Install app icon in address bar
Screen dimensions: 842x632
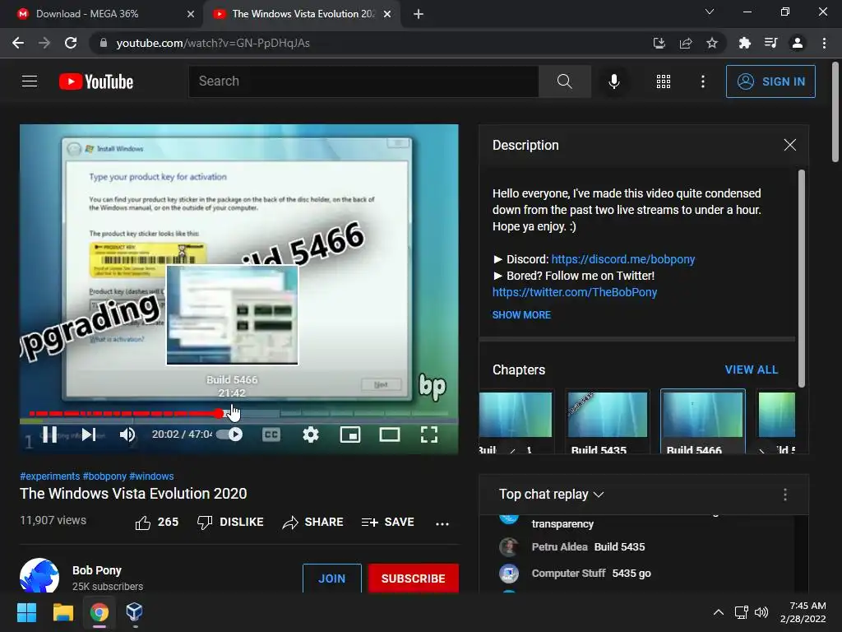(x=659, y=43)
